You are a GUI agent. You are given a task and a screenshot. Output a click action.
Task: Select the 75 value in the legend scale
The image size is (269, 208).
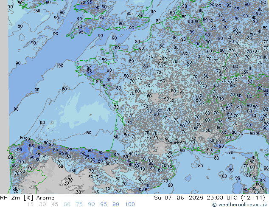(x=79, y=205)
